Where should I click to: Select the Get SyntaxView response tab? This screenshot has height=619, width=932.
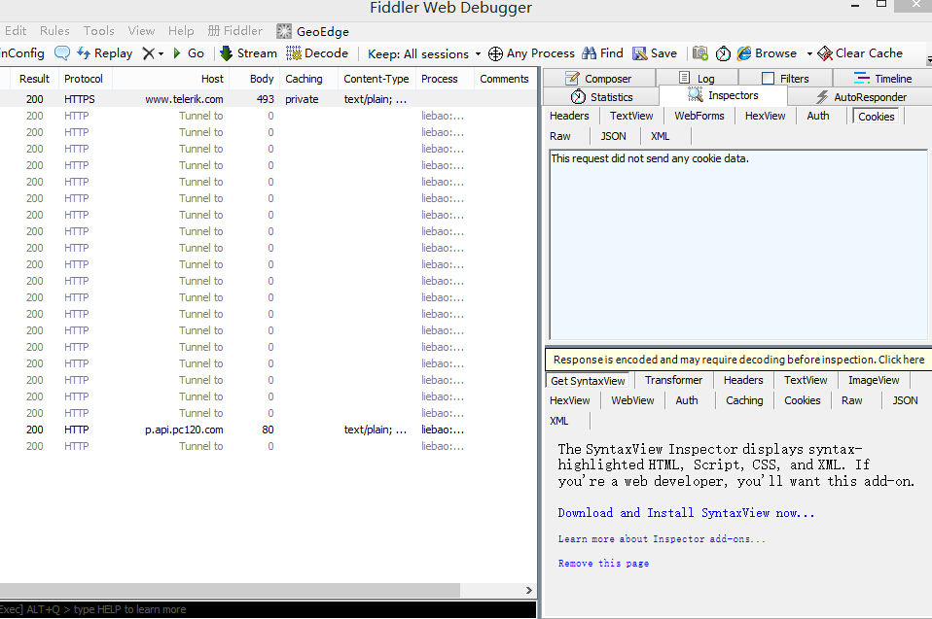point(588,381)
